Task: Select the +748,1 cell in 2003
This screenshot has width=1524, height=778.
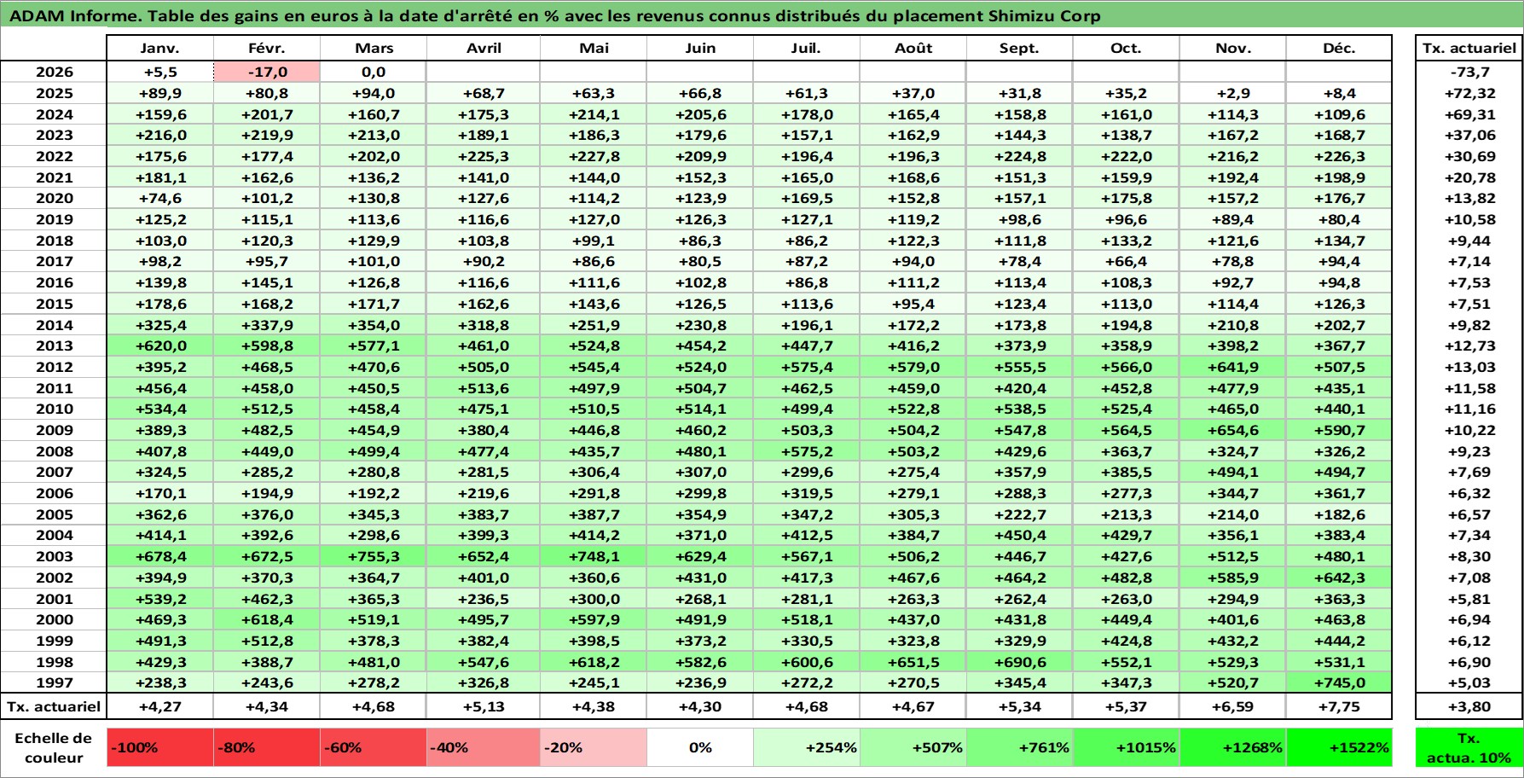Action: tap(594, 556)
